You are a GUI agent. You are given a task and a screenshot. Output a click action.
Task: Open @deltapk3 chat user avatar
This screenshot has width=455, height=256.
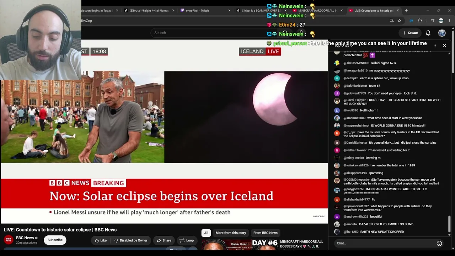[337, 78]
